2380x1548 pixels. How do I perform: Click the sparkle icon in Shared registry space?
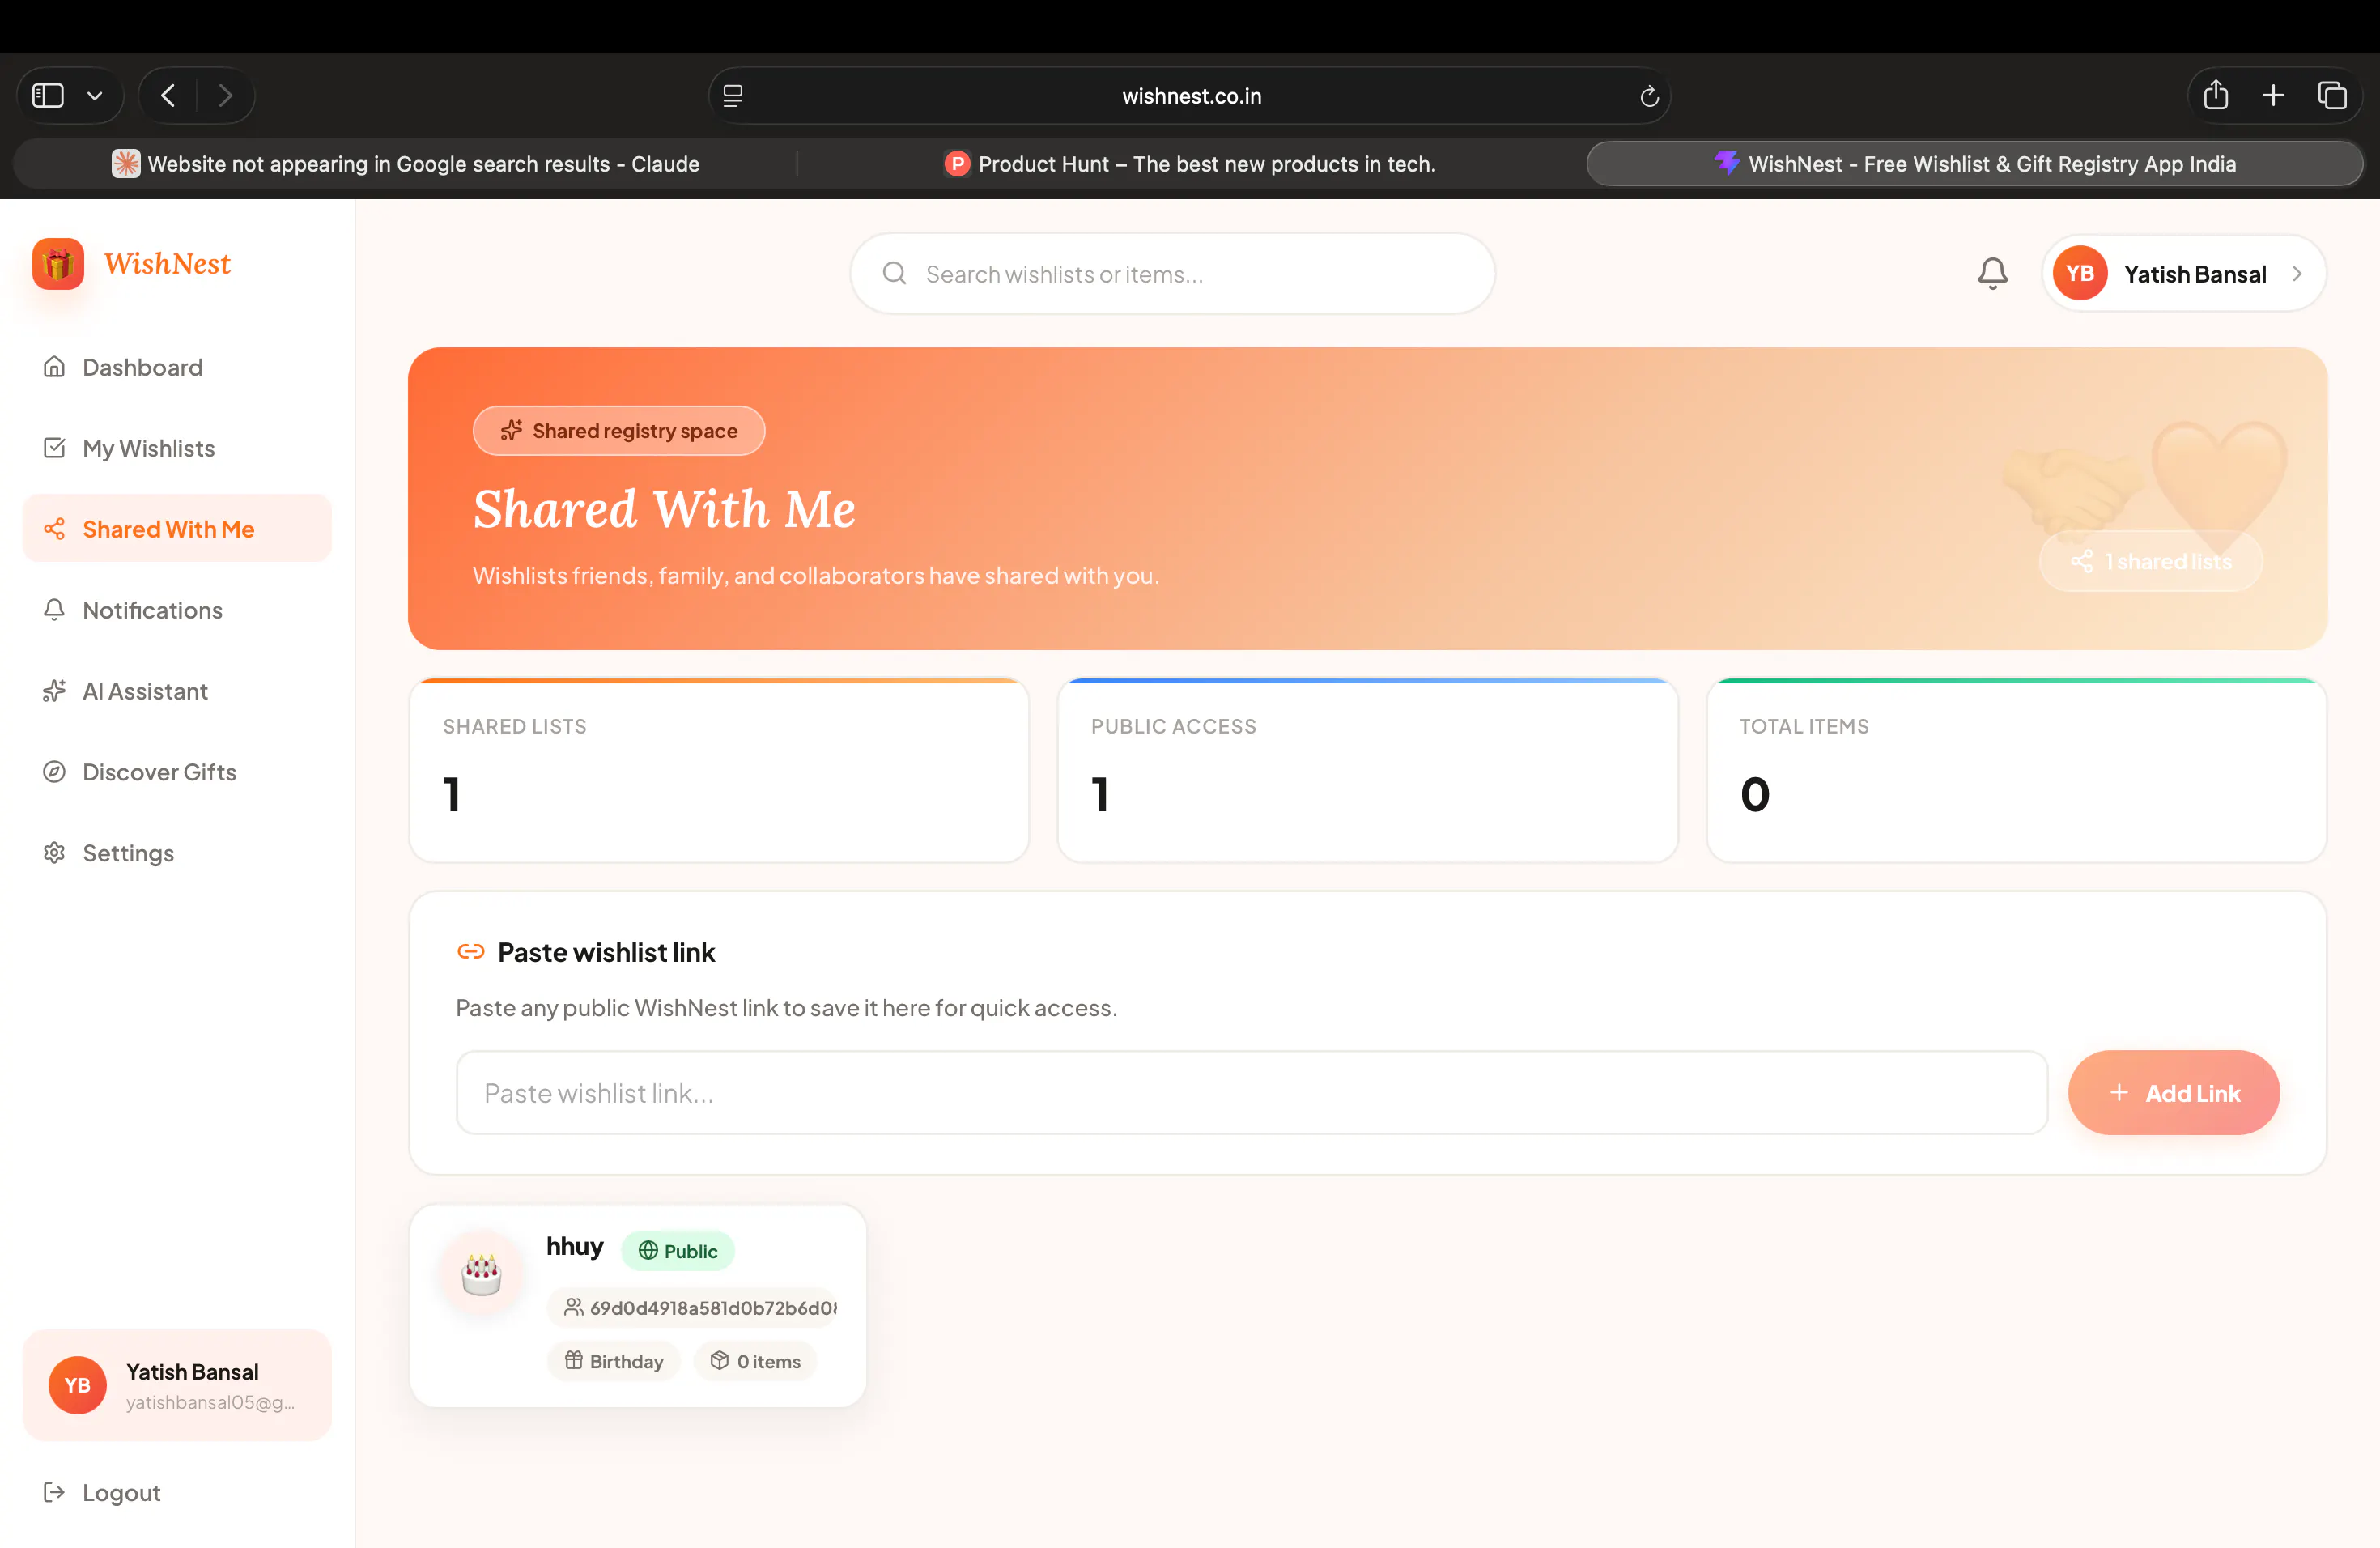pos(512,431)
